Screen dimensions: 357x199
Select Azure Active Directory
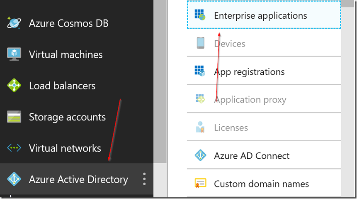click(76, 179)
